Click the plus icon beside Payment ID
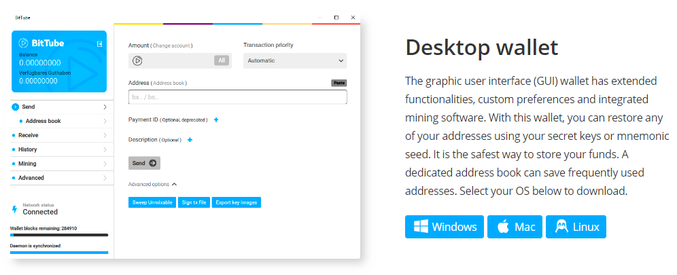677x275 pixels. point(216,120)
